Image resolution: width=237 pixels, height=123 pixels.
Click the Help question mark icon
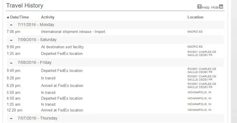click(x=199, y=7)
